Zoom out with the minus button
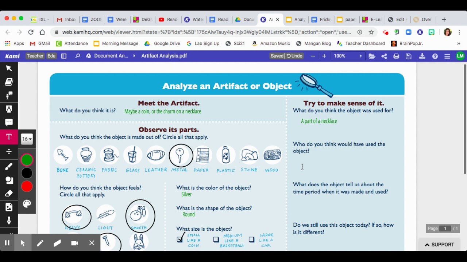Viewport: 467px width, 262px height. coord(313,56)
